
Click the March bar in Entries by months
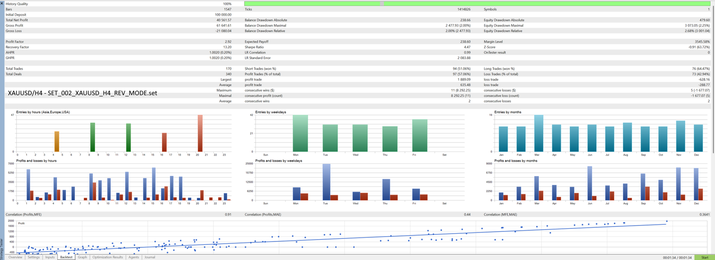pyautogui.click(x=538, y=133)
